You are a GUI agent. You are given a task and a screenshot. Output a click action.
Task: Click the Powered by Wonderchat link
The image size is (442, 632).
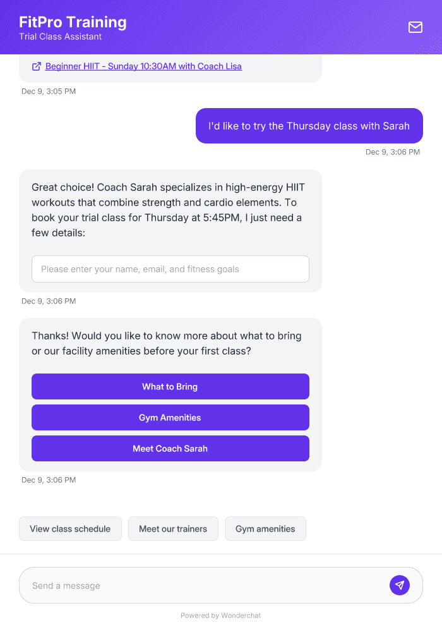click(x=220, y=615)
